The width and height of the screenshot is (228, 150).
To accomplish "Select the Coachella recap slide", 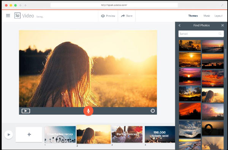I will click(60, 134).
